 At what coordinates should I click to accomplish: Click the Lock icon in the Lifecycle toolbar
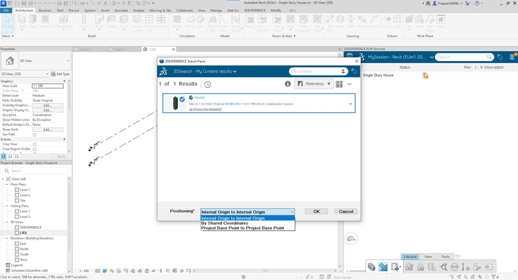click(409, 267)
